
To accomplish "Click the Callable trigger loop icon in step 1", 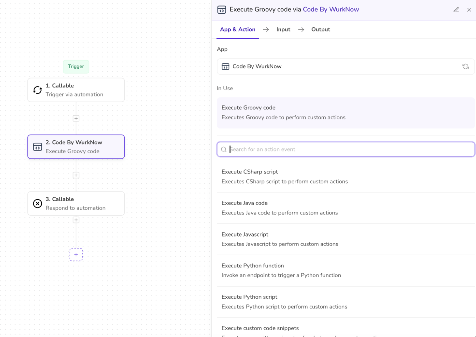I will click(x=37, y=90).
